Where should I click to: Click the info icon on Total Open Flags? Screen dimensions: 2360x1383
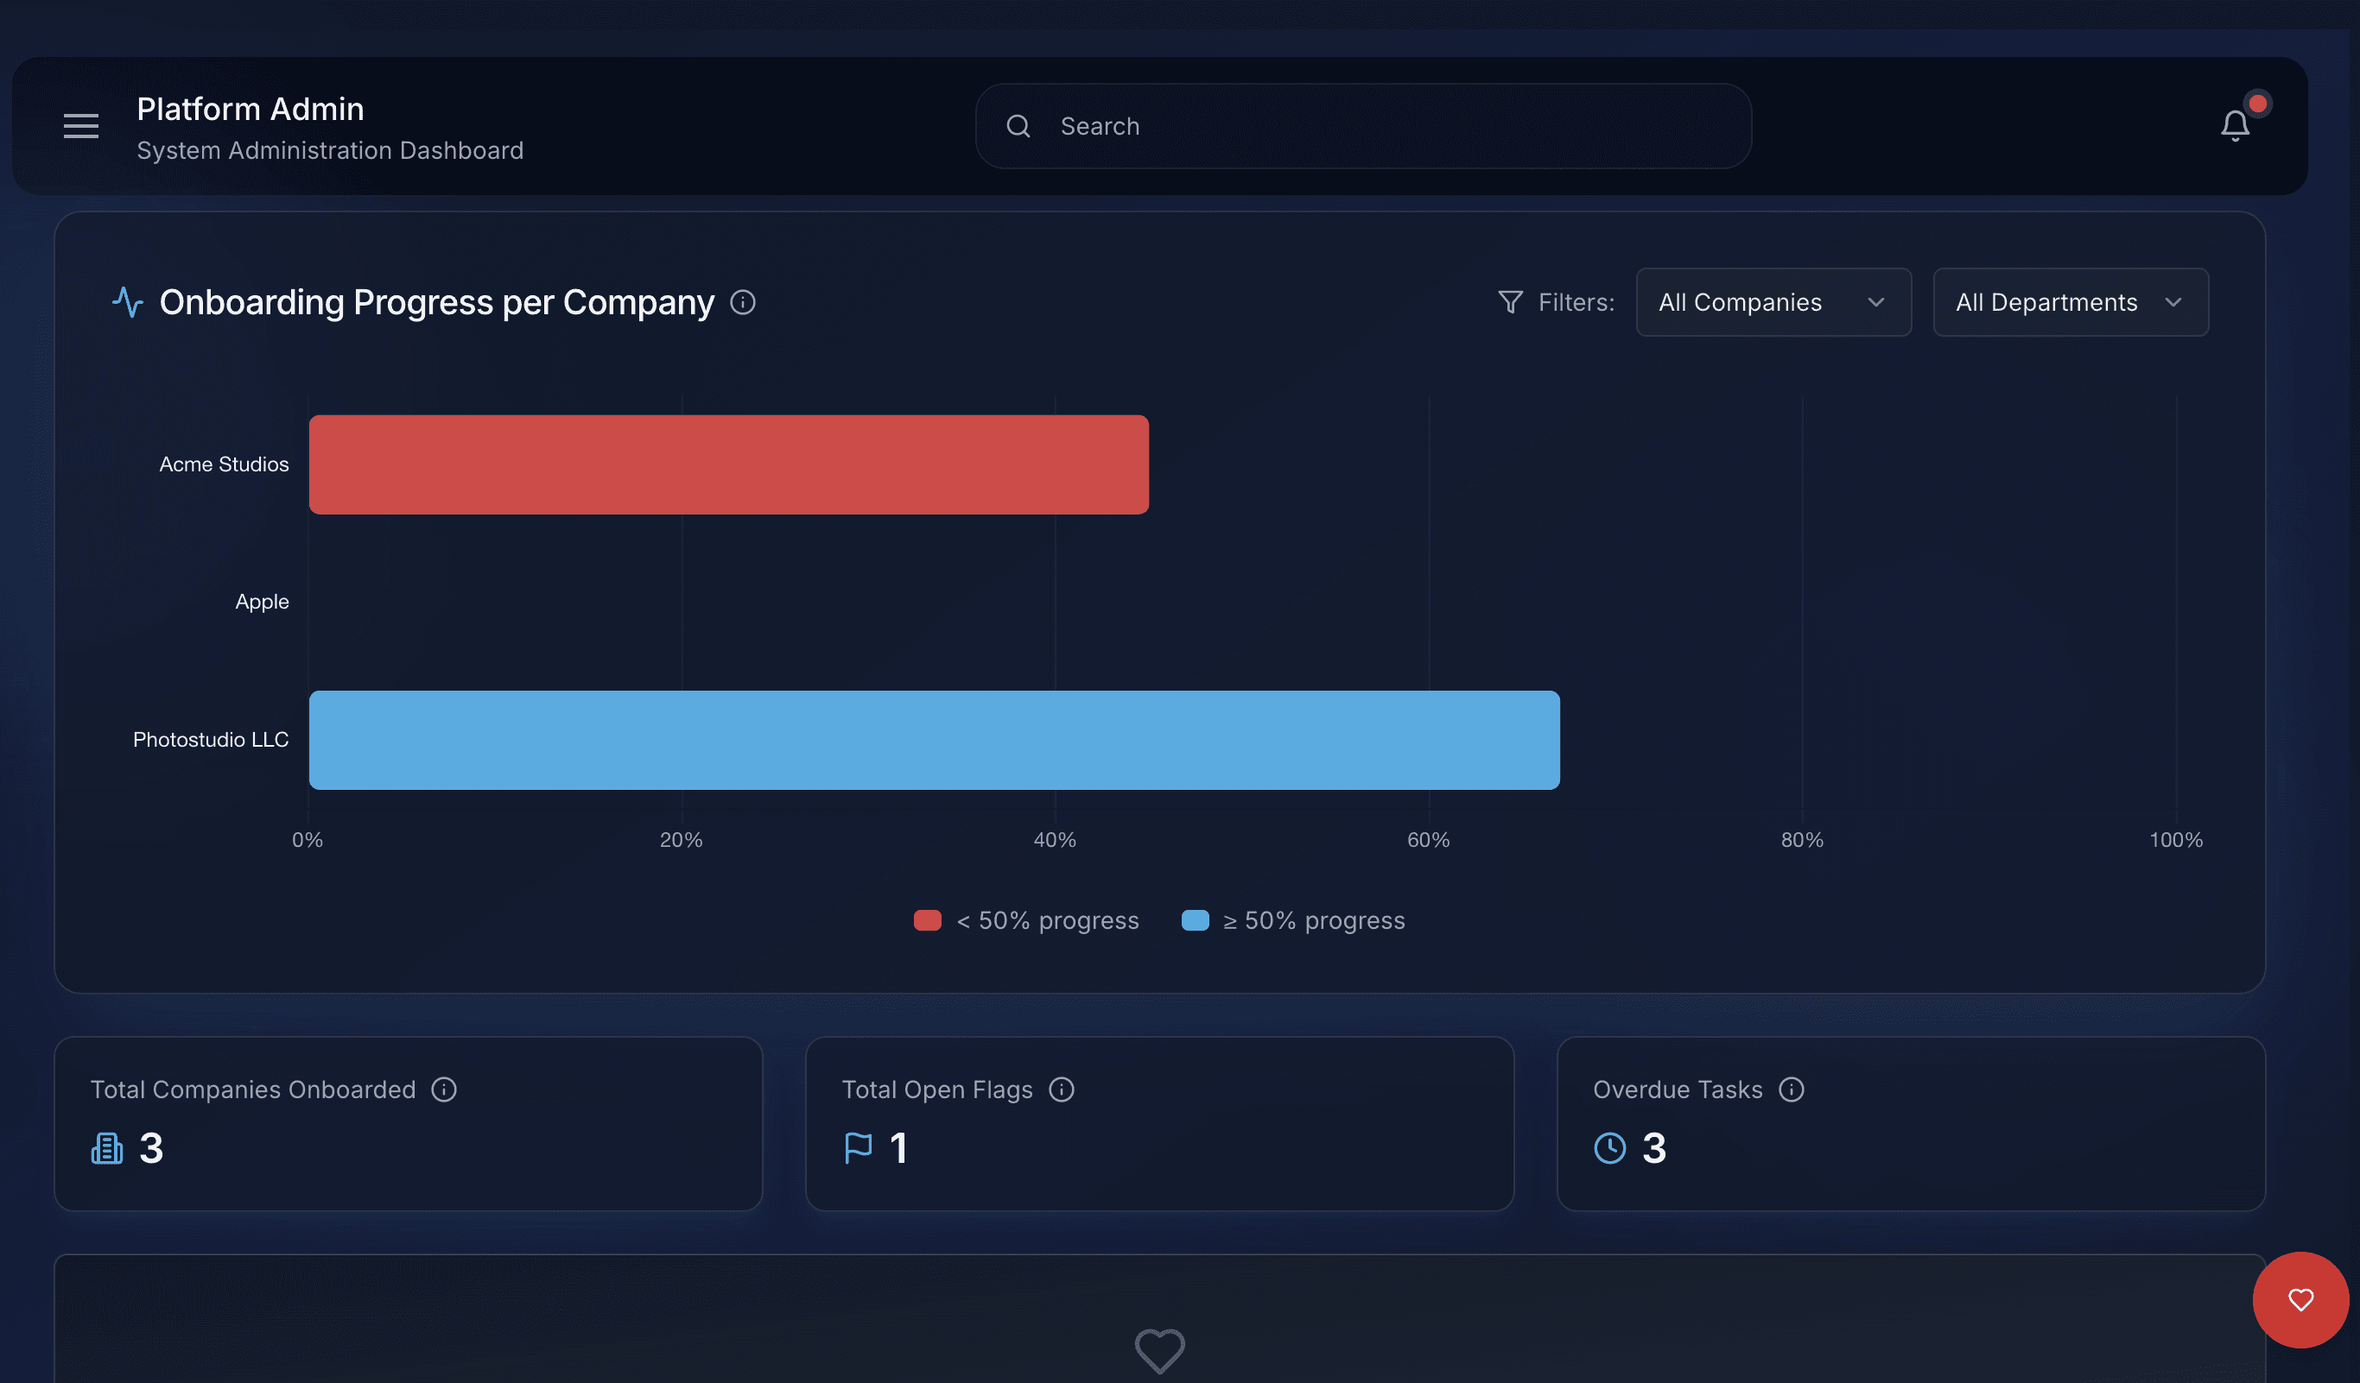1063,1089
